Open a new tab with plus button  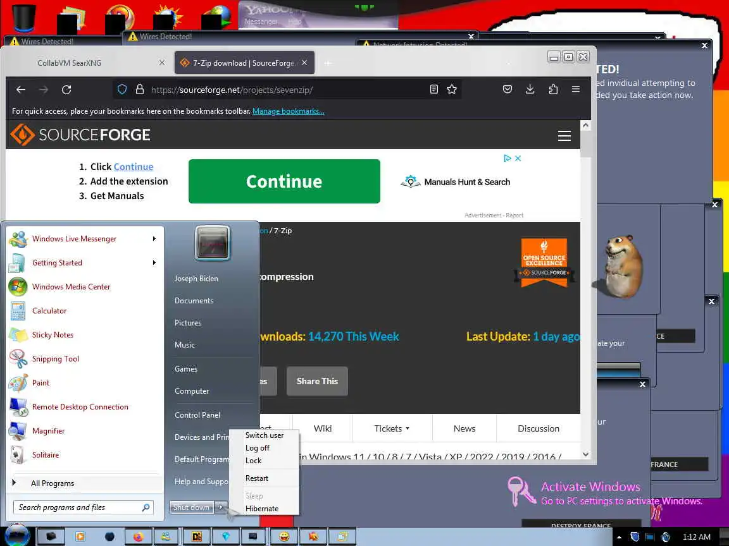click(x=328, y=63)
